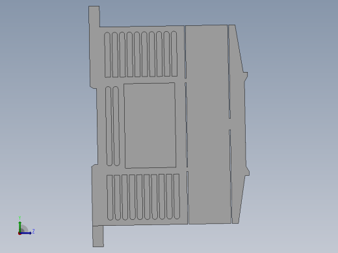Image resolution: width=338 pixels, height=253 pixels.
Task: Select the large rectangular panel on model
Action: [x=150, y=125]
